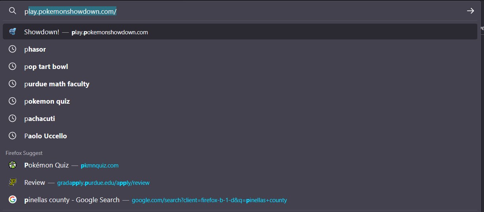Click the go arrow in address bar
Screen dimensions: 484x212
(x=470, y=11)
